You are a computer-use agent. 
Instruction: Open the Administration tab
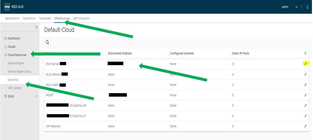coord(81,18)
